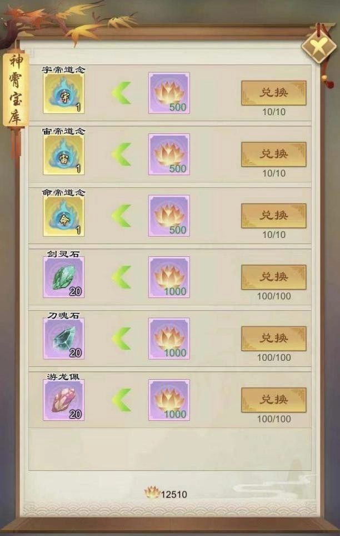Select the 剑灵石 green gem icon

63,277
